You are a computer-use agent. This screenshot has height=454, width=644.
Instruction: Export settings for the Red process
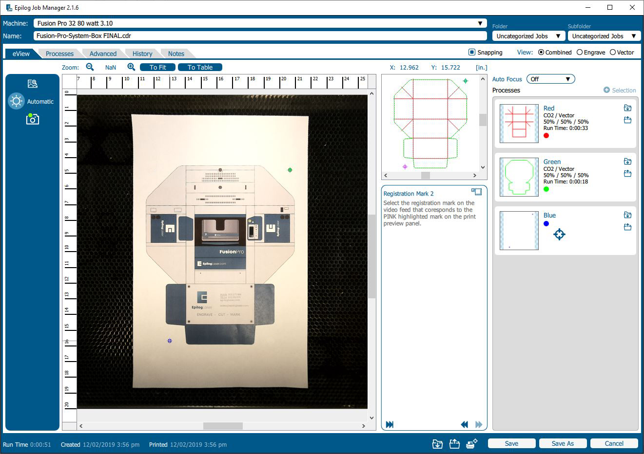coord(627,120)
